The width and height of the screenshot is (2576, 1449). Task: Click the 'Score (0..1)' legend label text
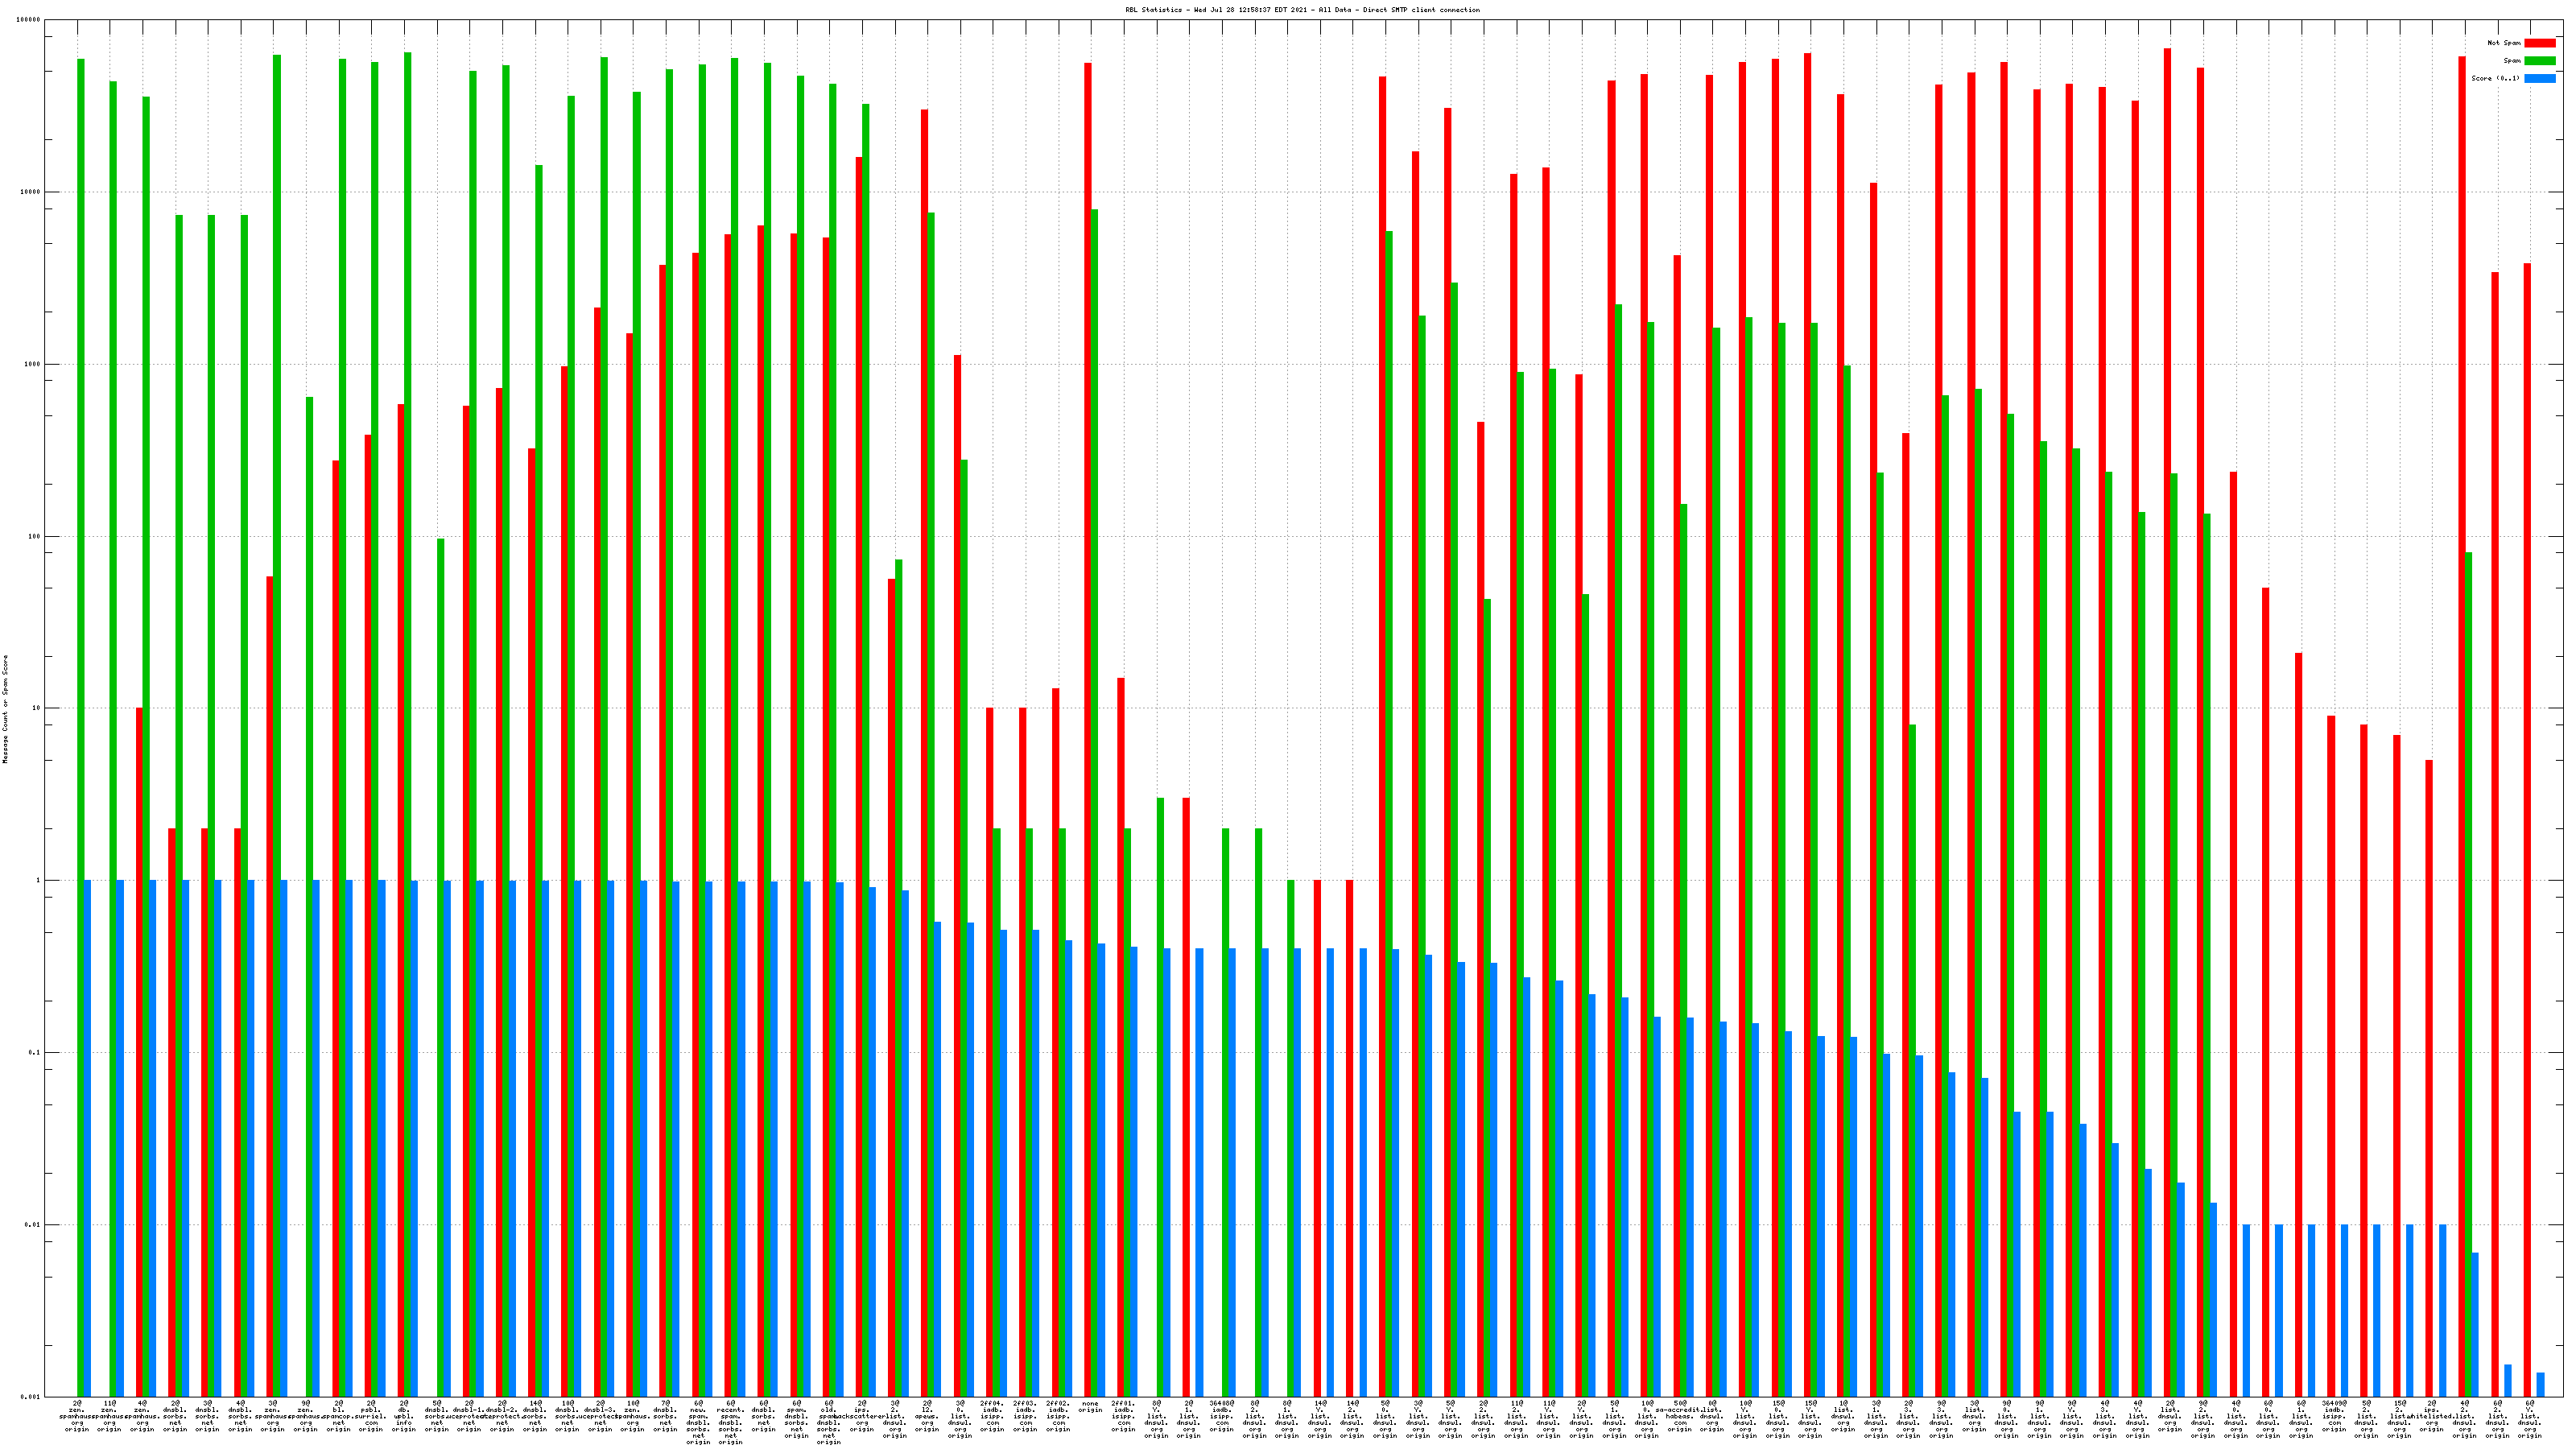(2495, 78)
